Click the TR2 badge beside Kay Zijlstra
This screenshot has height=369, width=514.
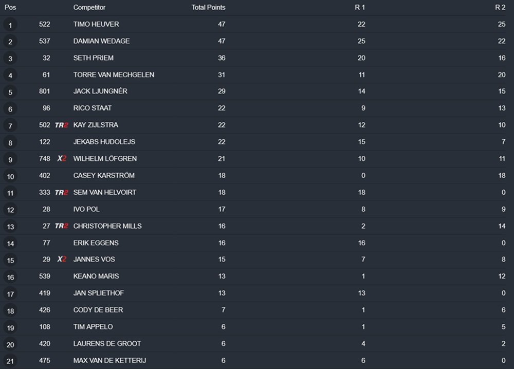click(61, 125)
